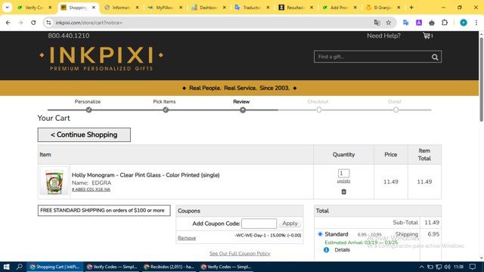Click the Need Help? link
The height and width of the screenshot is (272, 484).
[383, 36]
